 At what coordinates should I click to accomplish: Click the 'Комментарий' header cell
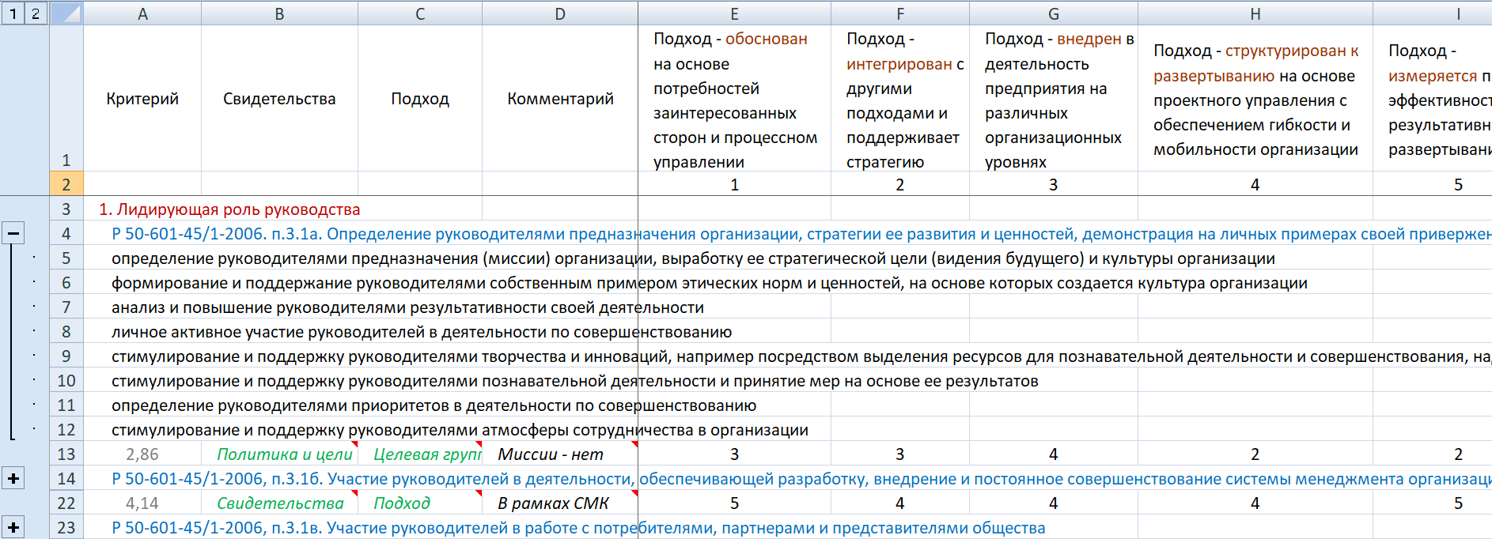coord(560,99)
